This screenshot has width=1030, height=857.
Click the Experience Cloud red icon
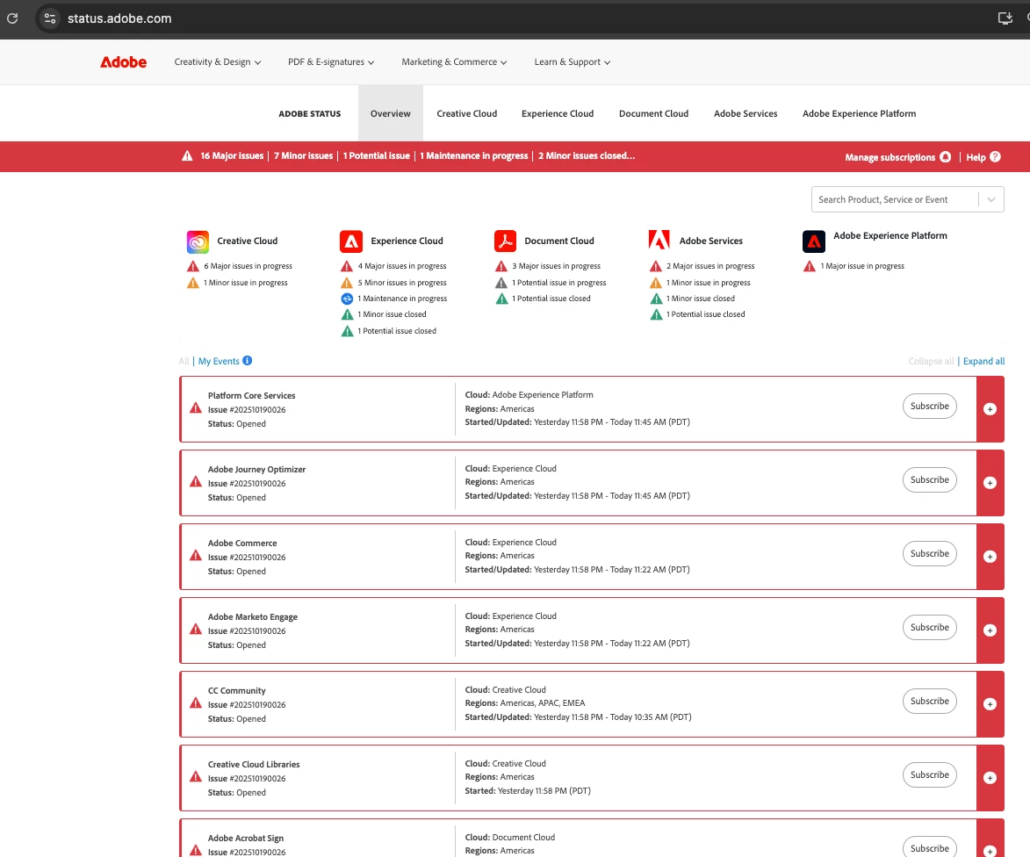click(x=351, y=241)
